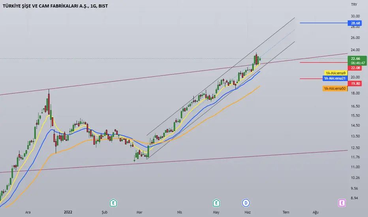Click the Mar month label on time axis

point(139,212)
